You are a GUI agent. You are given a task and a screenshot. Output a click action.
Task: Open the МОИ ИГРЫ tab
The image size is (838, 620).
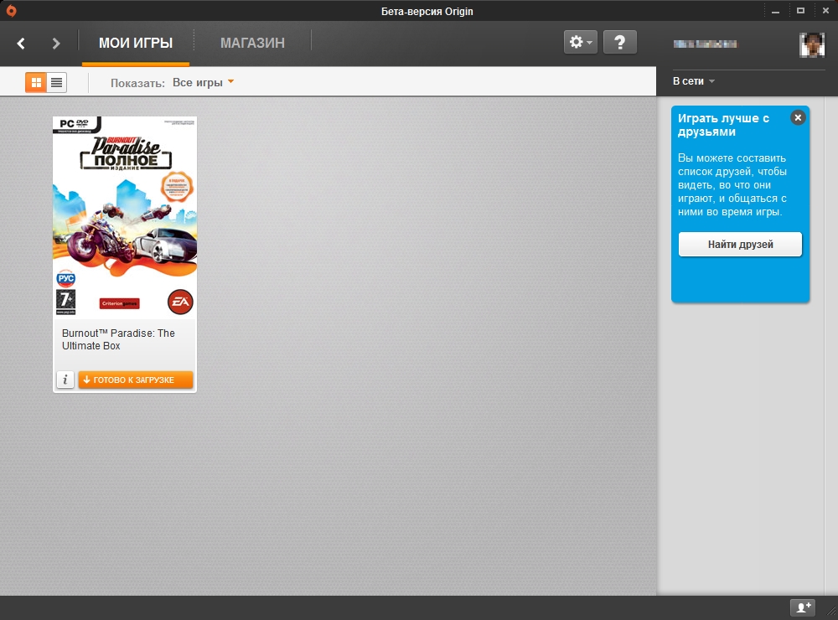(136, 43)
